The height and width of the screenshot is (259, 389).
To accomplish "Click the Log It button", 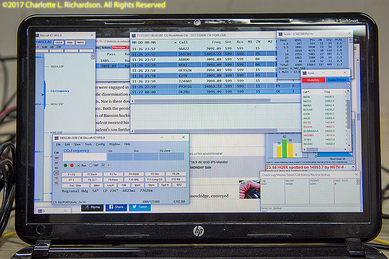I will 110,185.
